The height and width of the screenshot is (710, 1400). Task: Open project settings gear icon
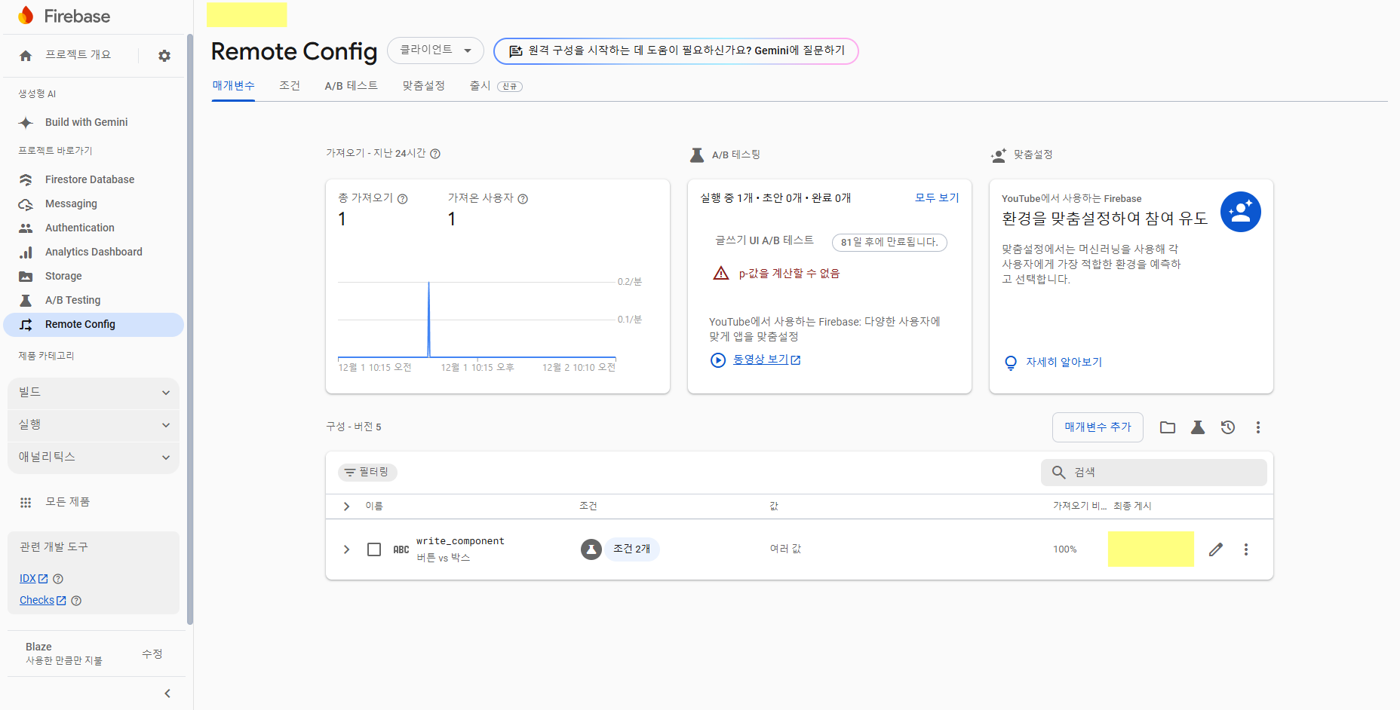pyautogui.click(x=164, y=56)
